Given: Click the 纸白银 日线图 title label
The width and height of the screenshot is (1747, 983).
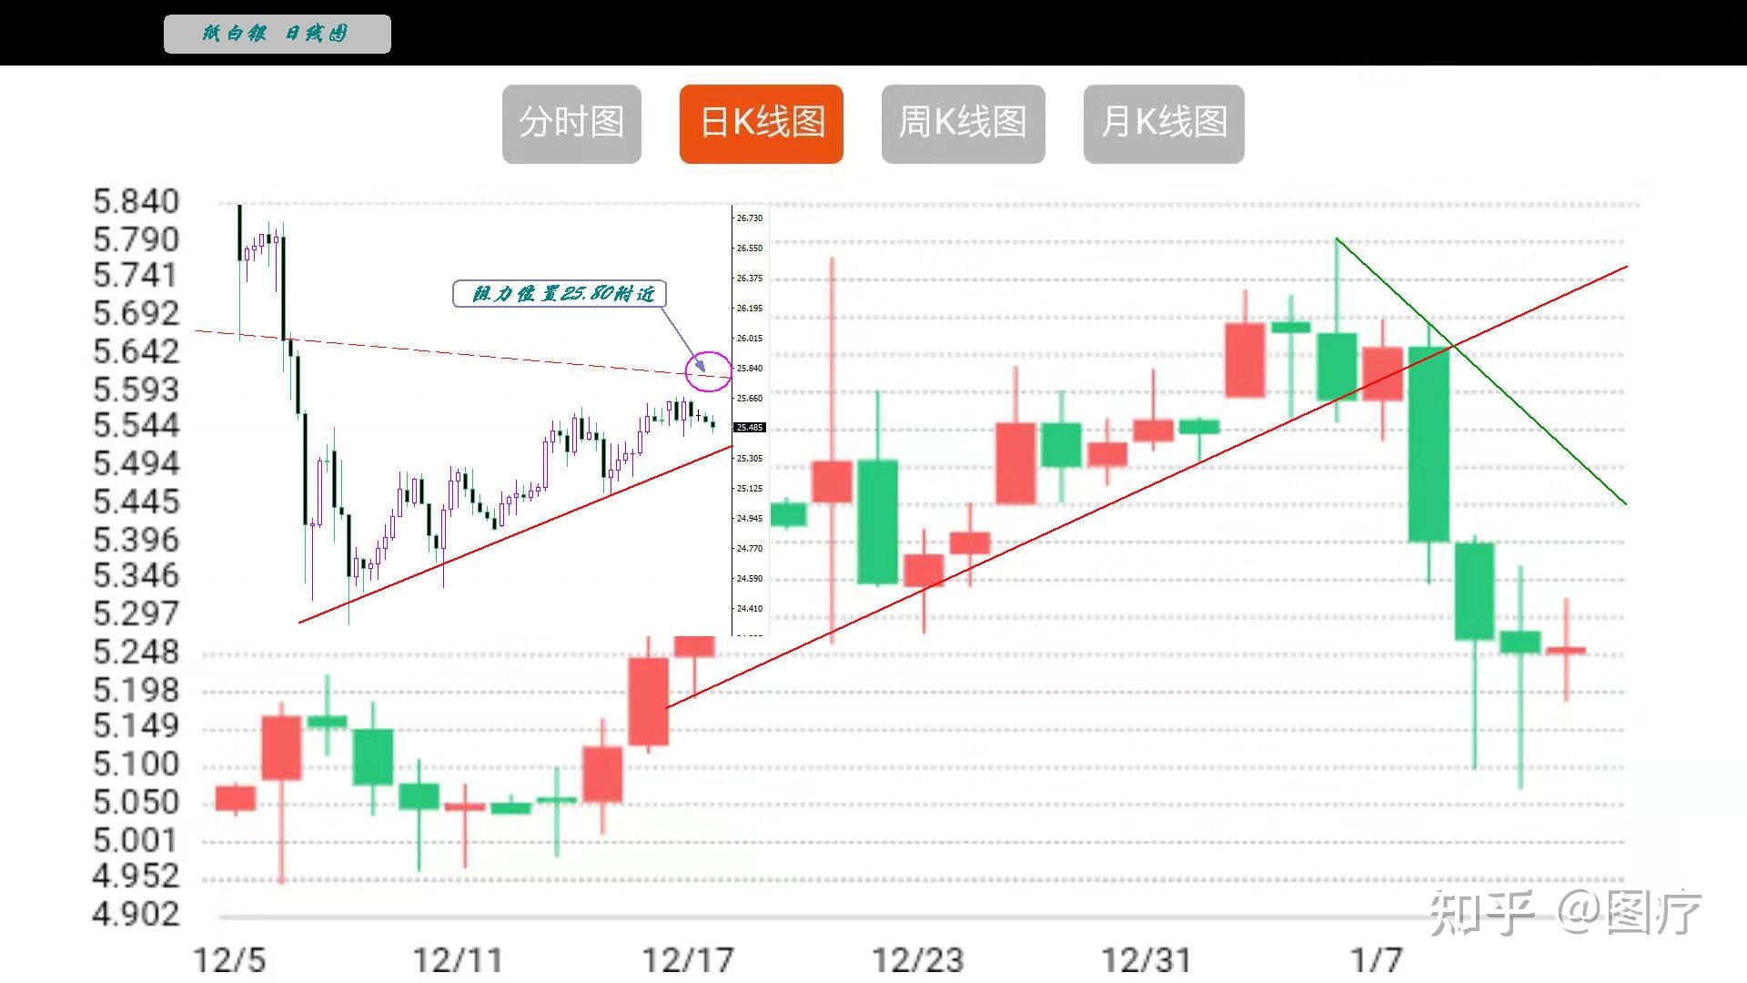Looking at the screenshot, I should 277,34.
